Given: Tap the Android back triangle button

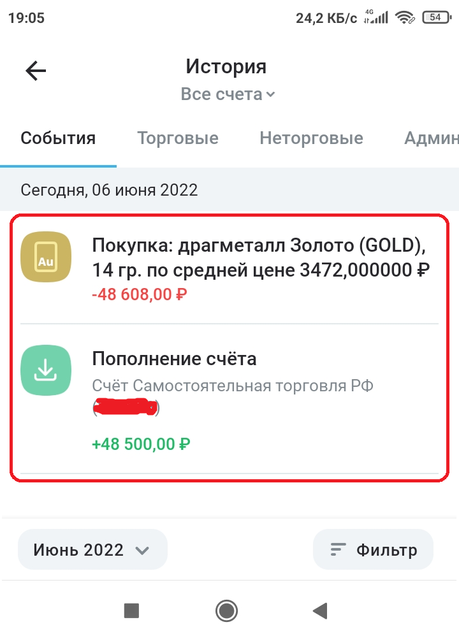Looking at the screenshot, I should tap(320, 611).
